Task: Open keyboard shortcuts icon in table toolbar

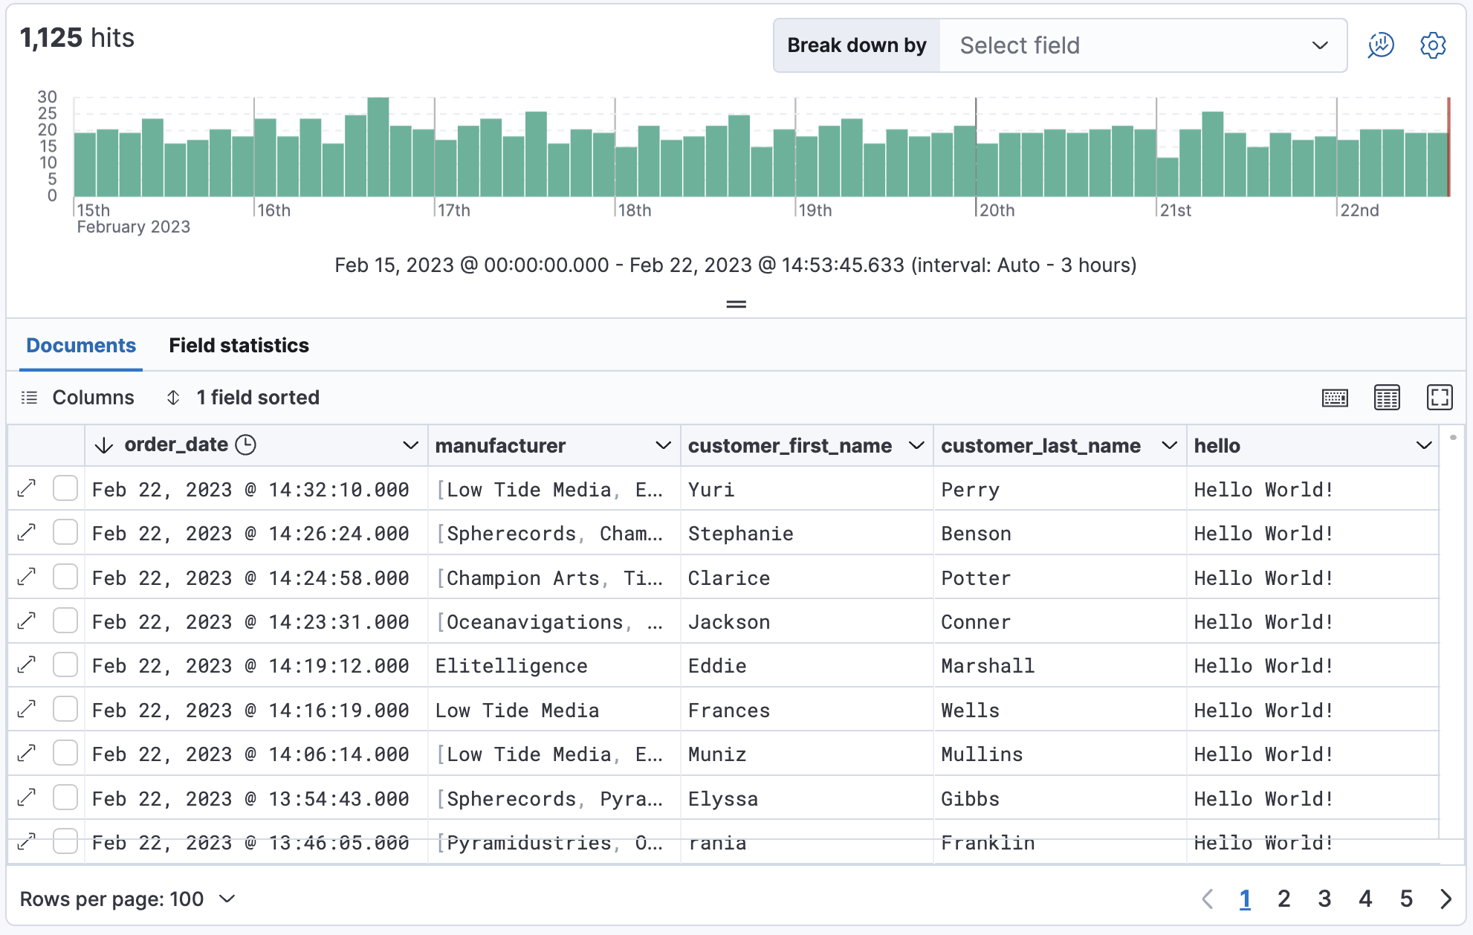Action: point(1335,398)
